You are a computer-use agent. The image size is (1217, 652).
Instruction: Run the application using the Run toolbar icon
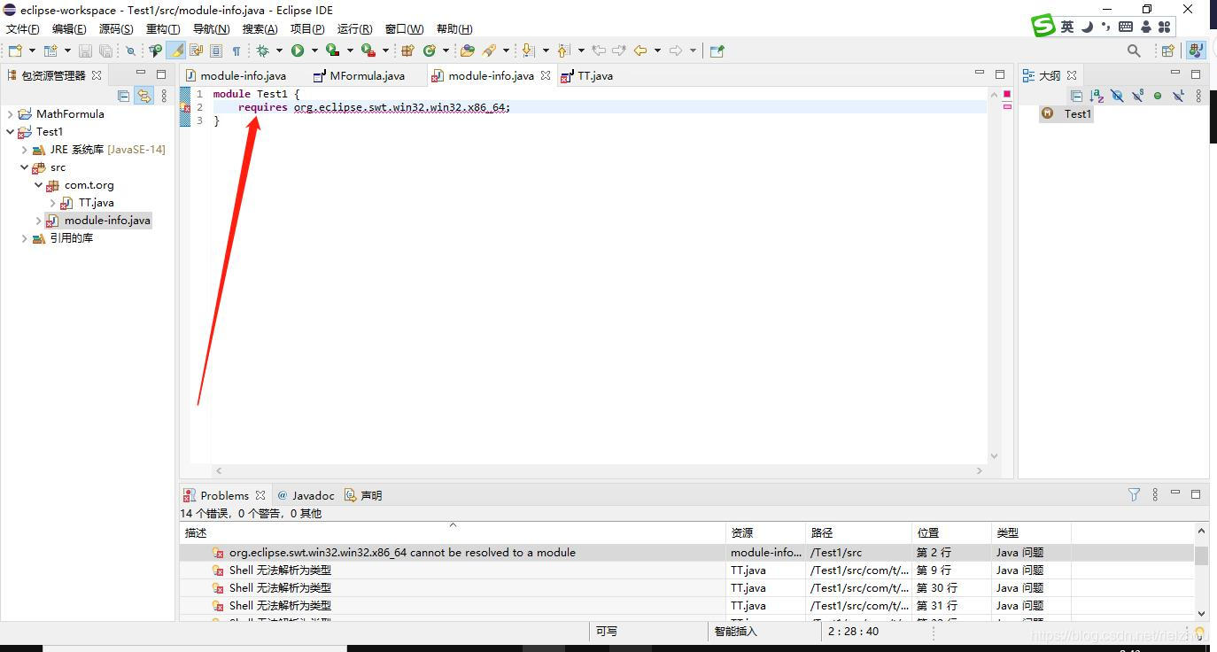point(296,50)
